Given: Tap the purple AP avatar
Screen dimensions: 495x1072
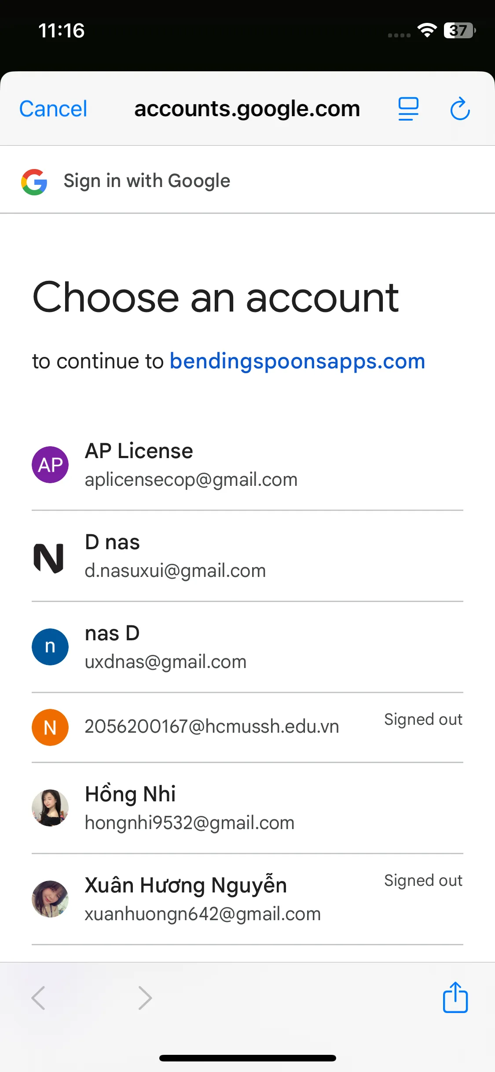Looking at the screenshot, I should pyautogui.click(x=50, y=465).
